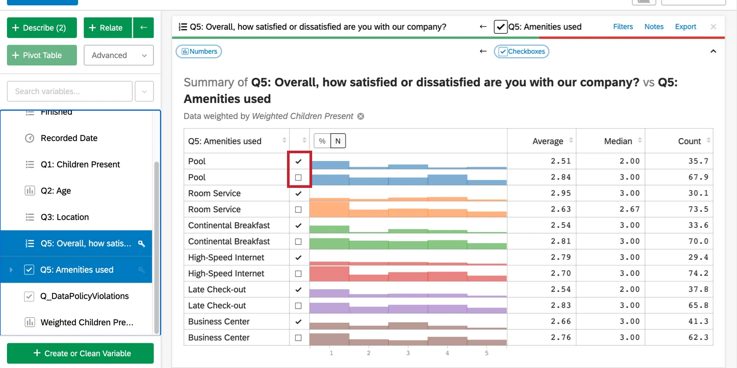This screenshot has height=368, width=737.
Task: Click the list icon beside Q3: Location
Action: (29, 217)
